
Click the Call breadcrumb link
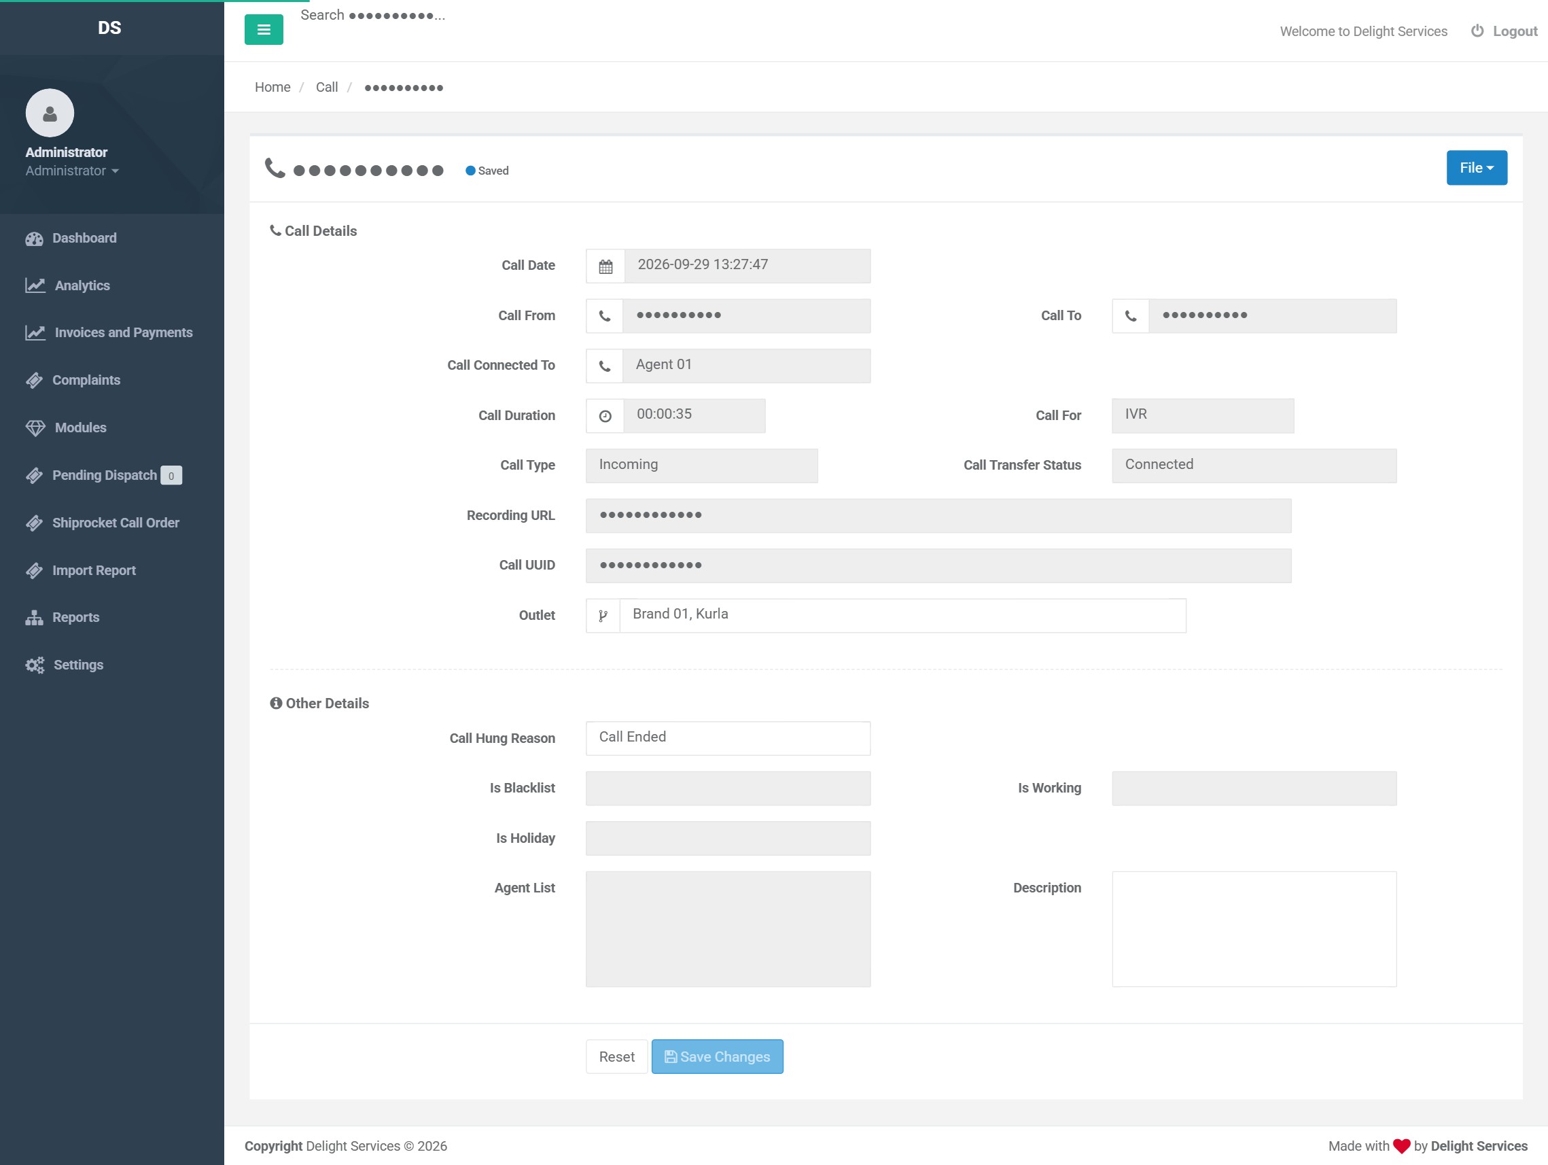click(x=326, y=87)
